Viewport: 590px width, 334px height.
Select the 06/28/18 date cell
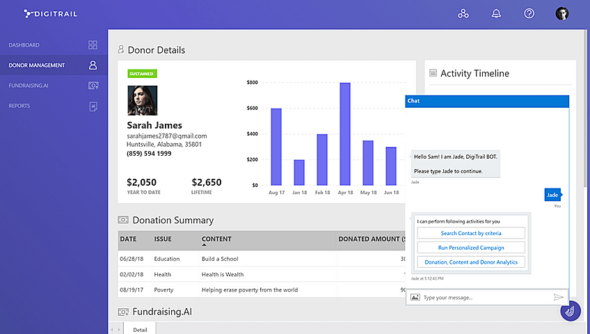tap(131, 259)
